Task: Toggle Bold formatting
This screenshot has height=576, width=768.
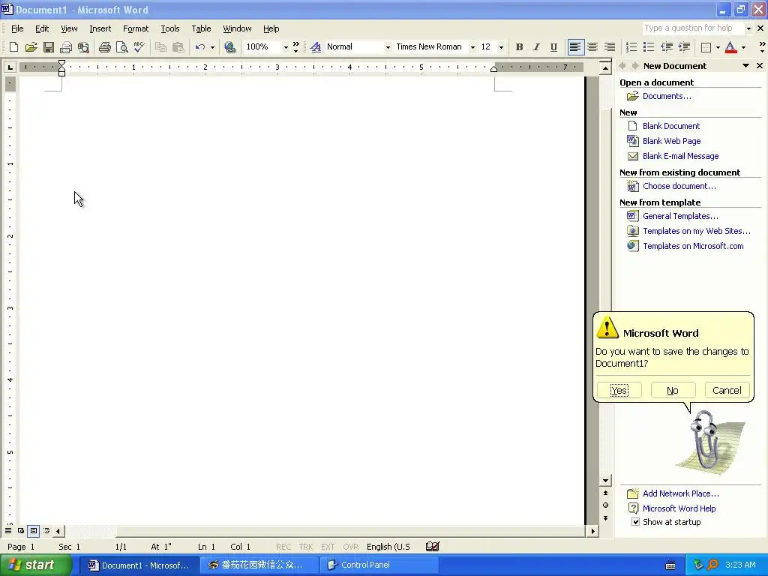Action: 519,47
